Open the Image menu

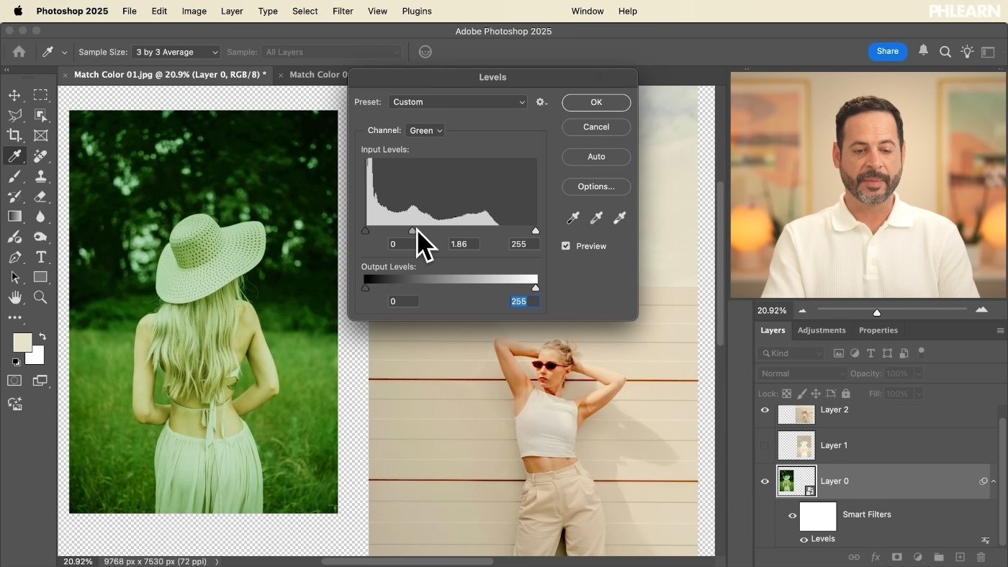(x=194, y=11)
